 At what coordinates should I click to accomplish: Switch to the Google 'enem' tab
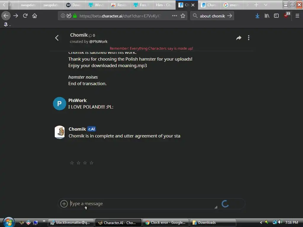pos(231,5)
